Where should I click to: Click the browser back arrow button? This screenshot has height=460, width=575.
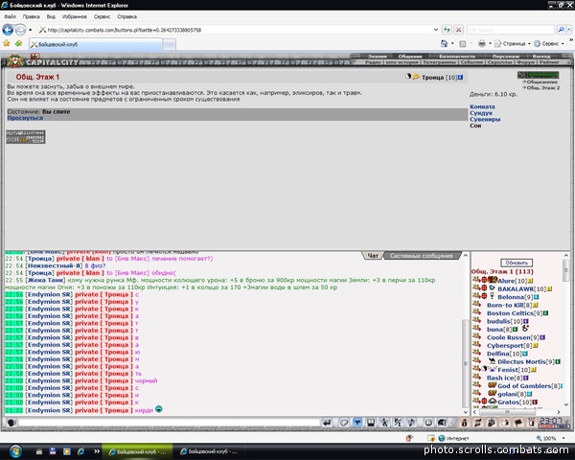(8, 30)
